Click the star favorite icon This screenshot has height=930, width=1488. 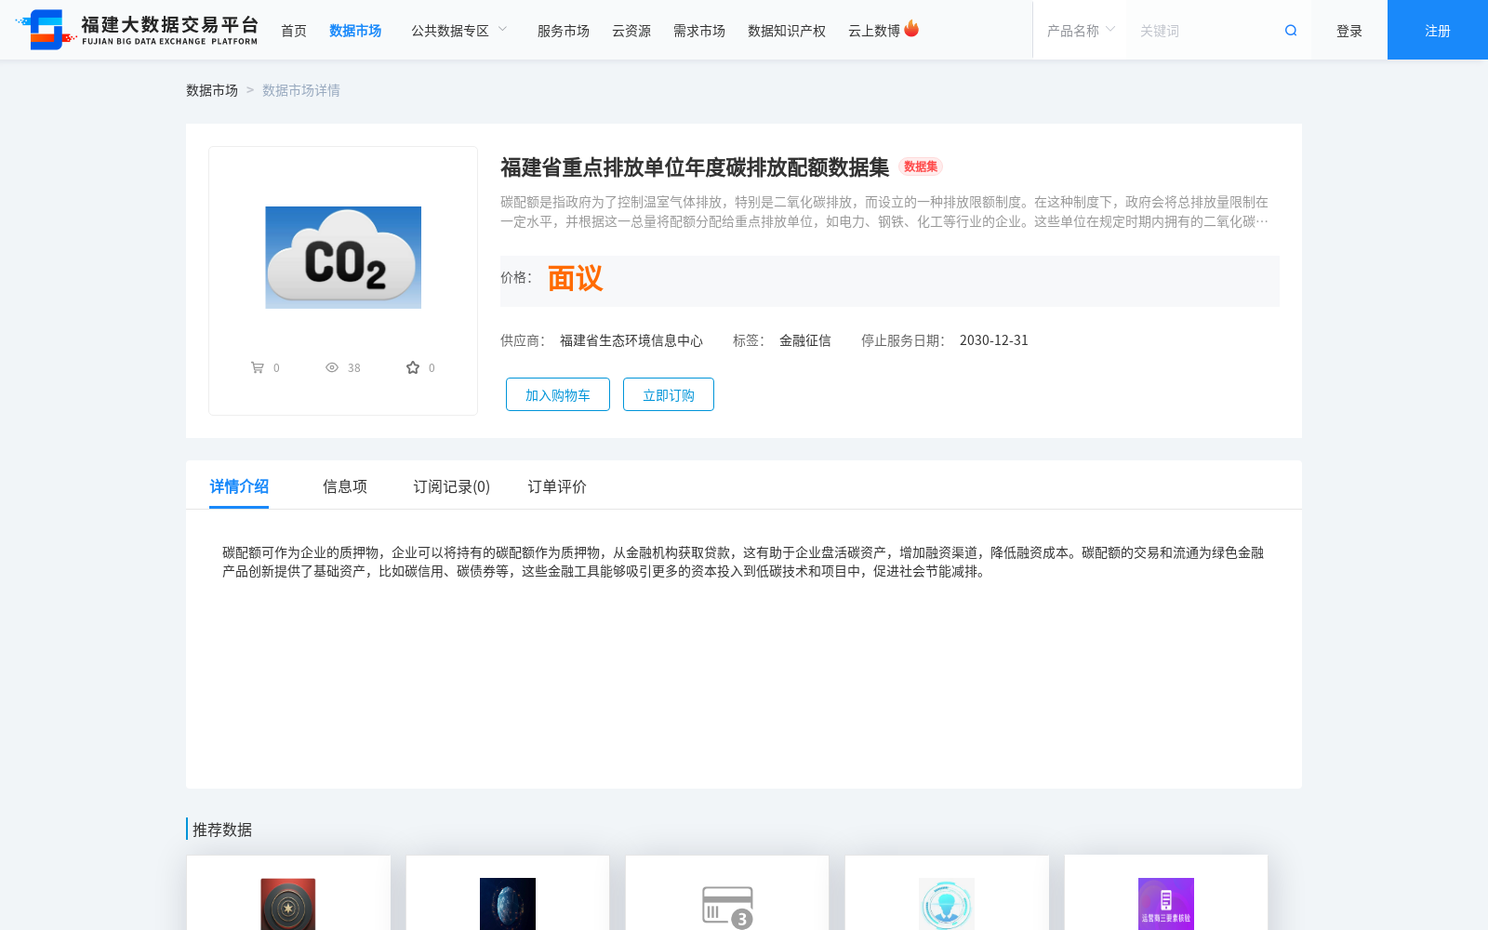click(413, 367)
